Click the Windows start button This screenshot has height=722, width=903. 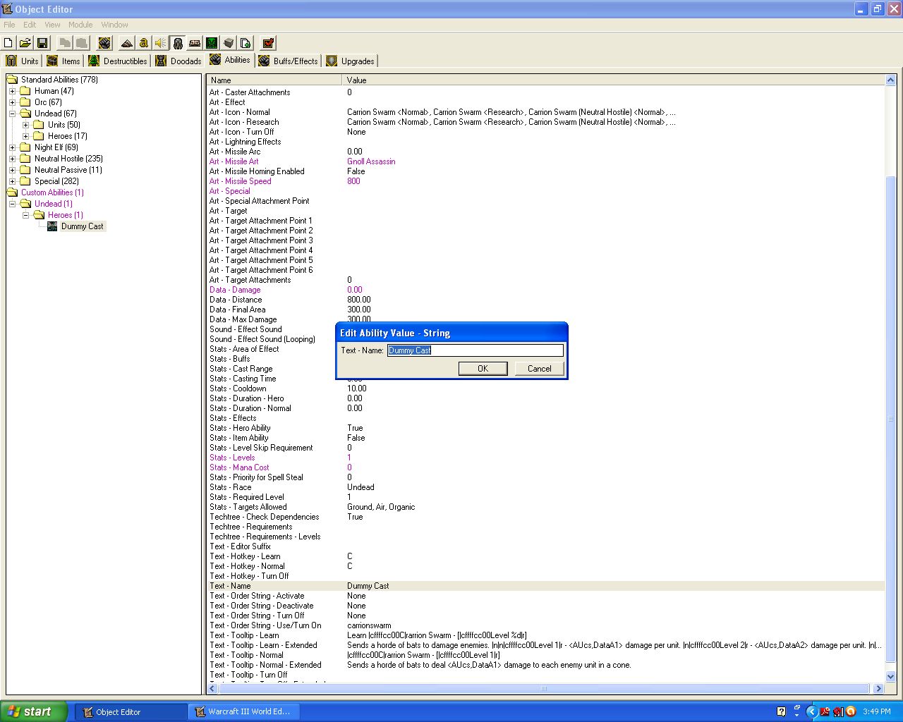tap(33, 711)
